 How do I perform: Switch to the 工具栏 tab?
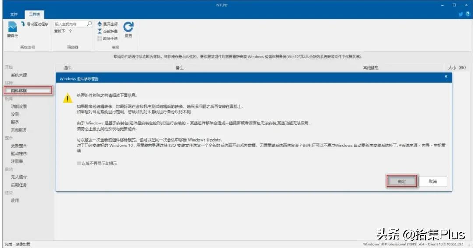[35, 14]
